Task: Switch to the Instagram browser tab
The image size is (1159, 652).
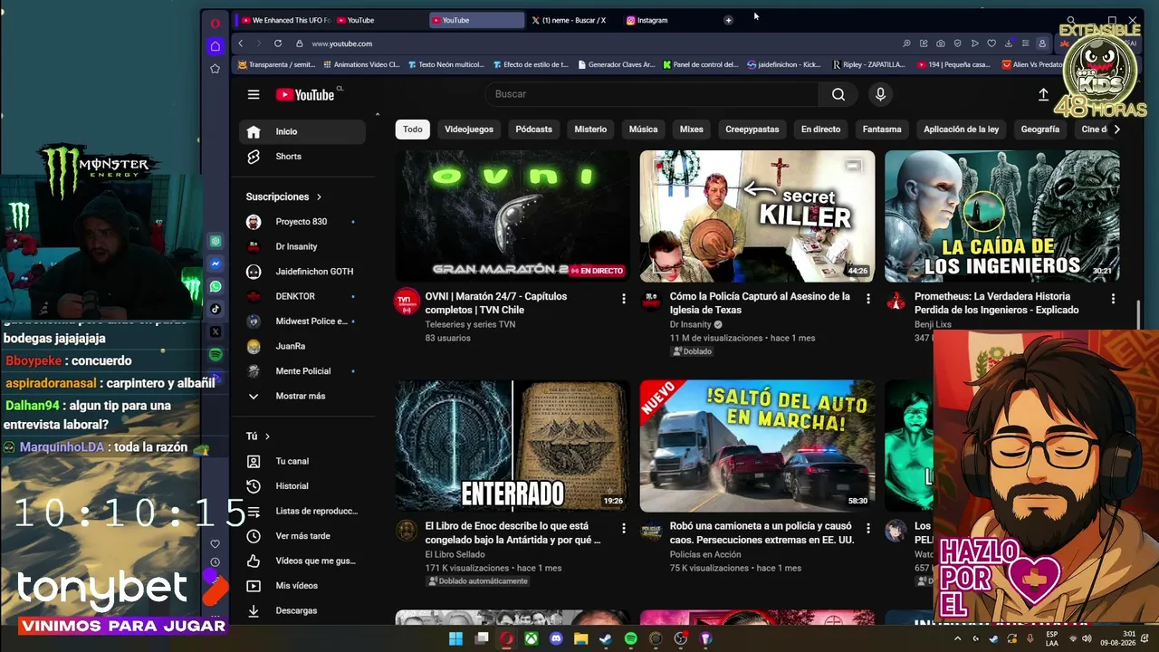Action: pos(666,20)
